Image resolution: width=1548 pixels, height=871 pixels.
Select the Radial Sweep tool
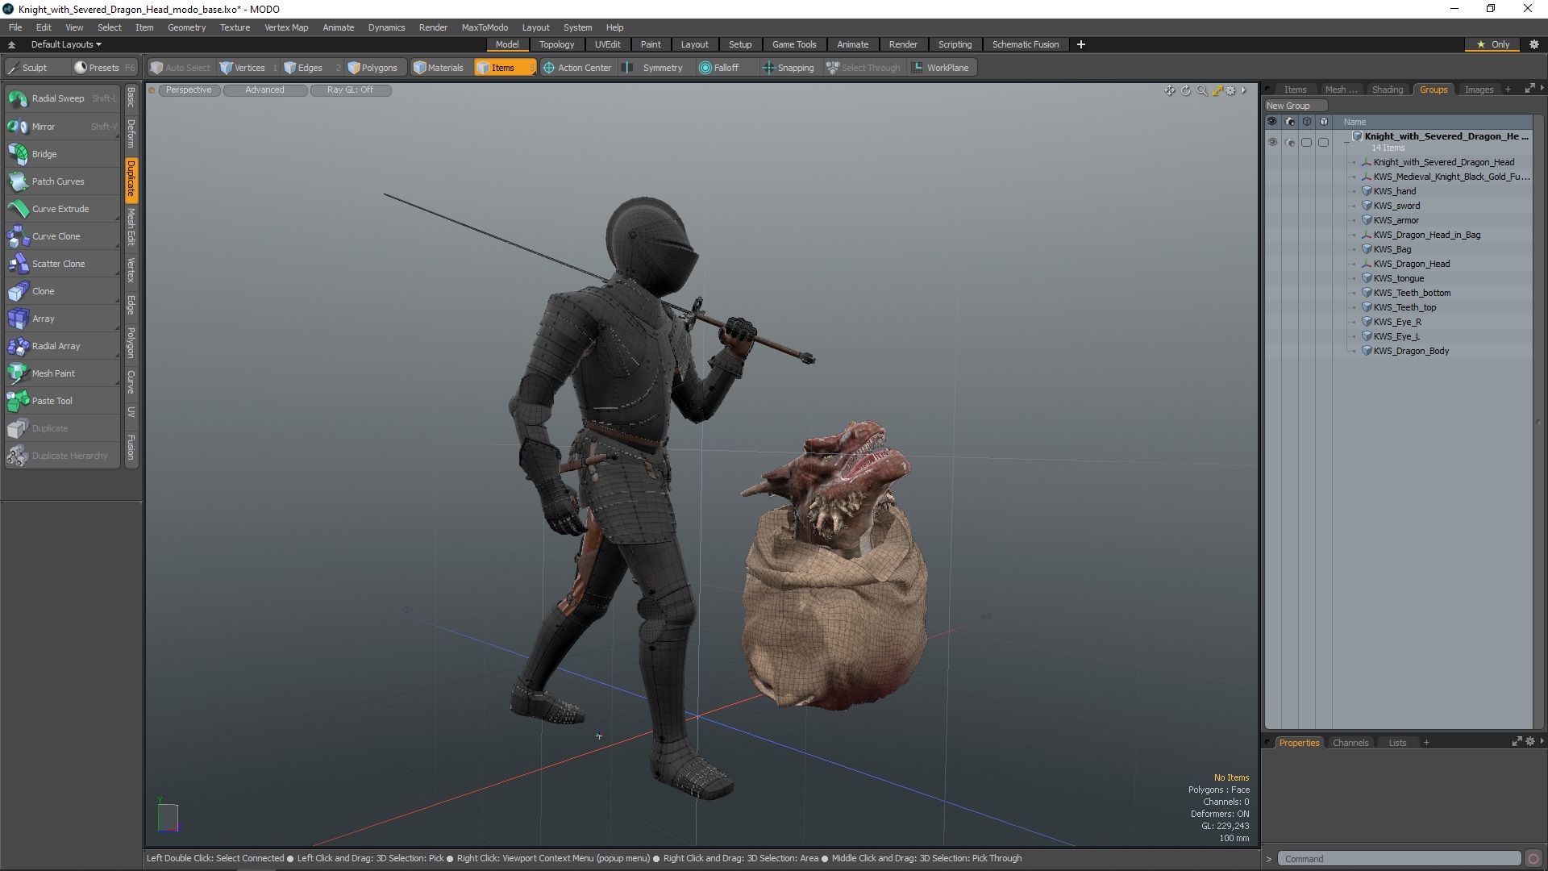62,98
